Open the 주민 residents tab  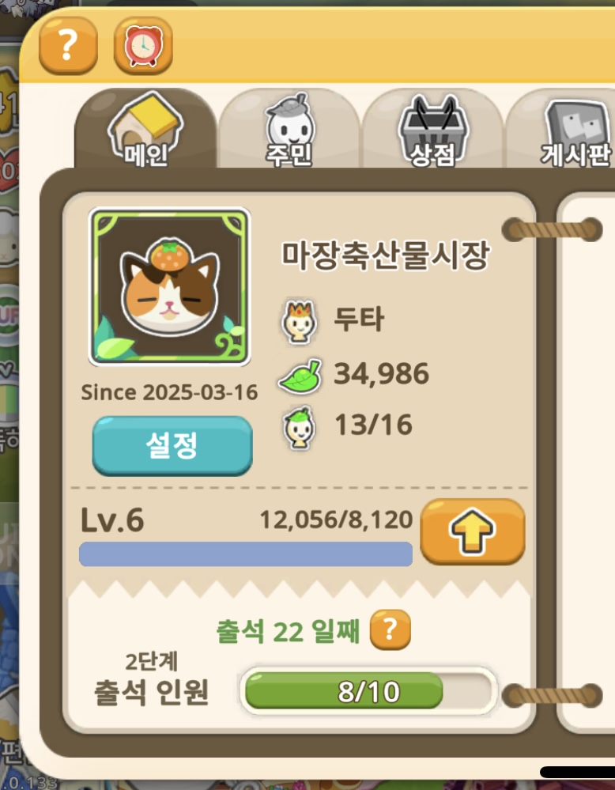289,130
